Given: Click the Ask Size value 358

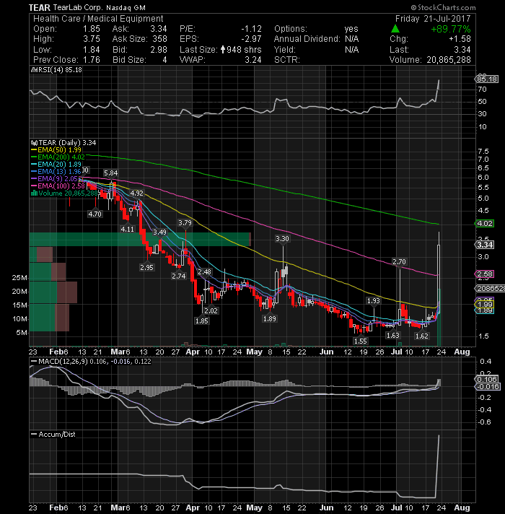Looking at the screenshot, I should 160,39.
